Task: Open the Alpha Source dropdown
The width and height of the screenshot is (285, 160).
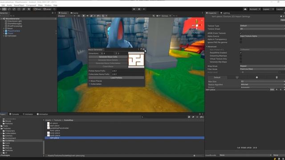Action: pos(262,36)
